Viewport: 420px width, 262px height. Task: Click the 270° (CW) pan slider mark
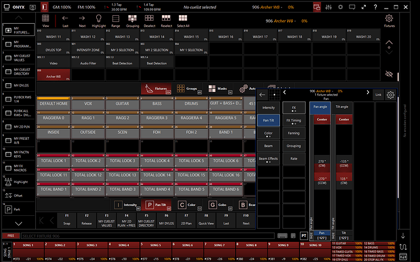coord(322,164)
